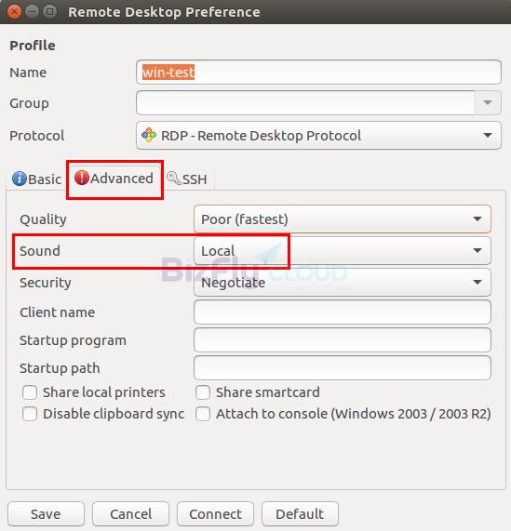The image size is (511, 531).
Task: Toggle Disable clipboard sync checkbox
Action: click(x=30, y=414)
